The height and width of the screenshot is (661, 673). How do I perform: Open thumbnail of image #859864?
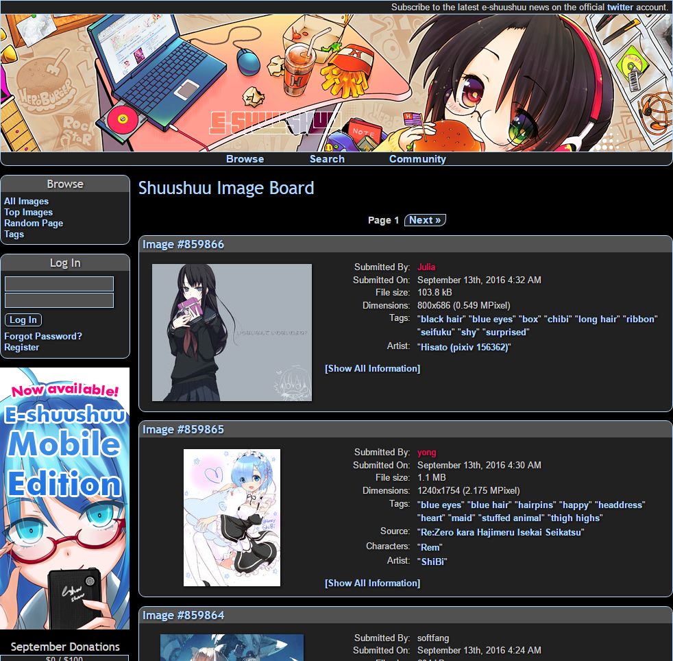[x=232, y=648]
